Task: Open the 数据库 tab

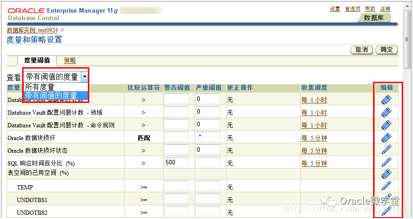Action: (374, 18)
